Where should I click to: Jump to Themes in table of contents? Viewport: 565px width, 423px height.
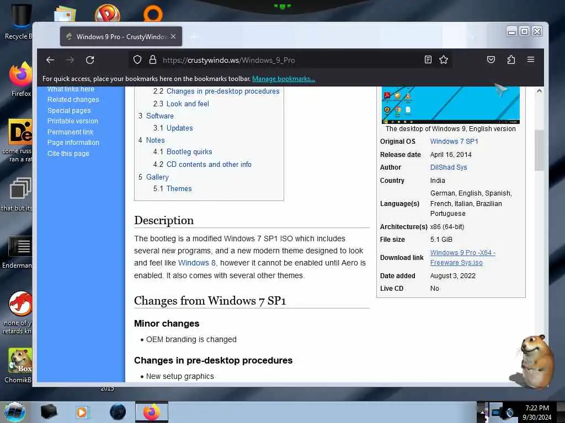click(x=179, y=188)
